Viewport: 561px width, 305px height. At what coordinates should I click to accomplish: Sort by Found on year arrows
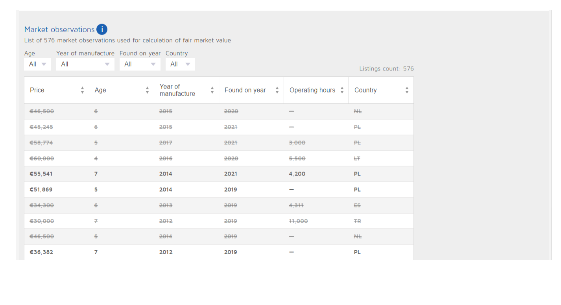click(x=277, y=90)
